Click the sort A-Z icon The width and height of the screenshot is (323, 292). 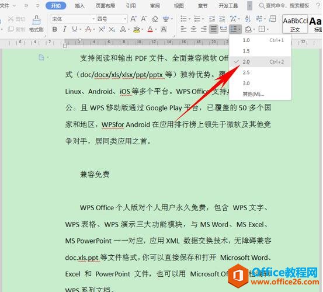coord(248,19)
